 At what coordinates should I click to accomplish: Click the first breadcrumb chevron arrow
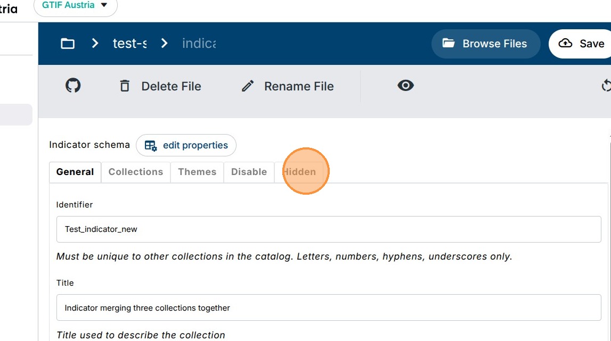click(x=95, y=44)
